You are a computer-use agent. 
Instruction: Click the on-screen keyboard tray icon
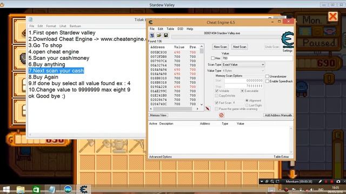271,190
